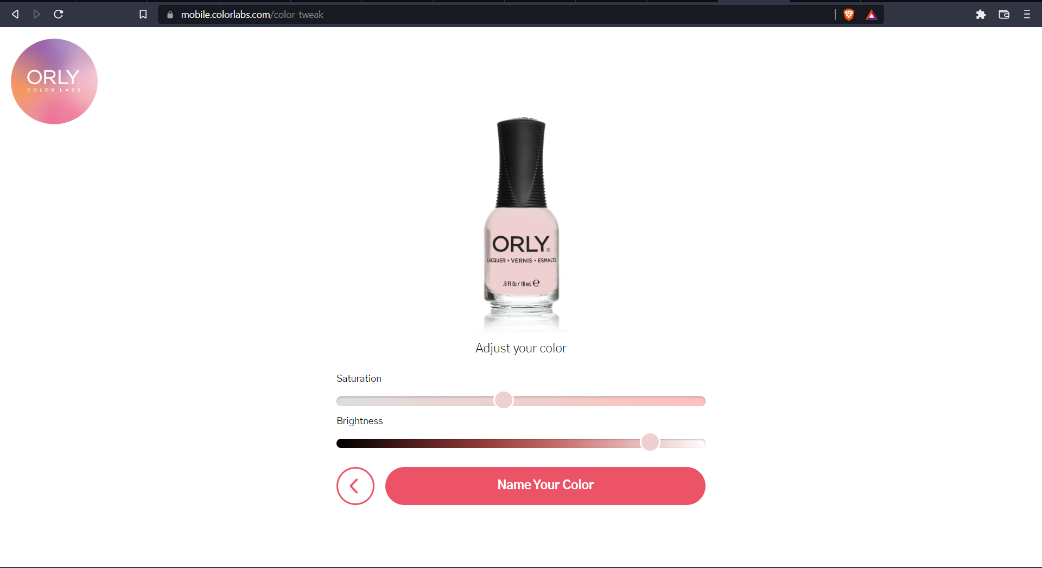Open the browser hamburger menu
This screenshot has width=1042, height=568.
(1027, 15)
